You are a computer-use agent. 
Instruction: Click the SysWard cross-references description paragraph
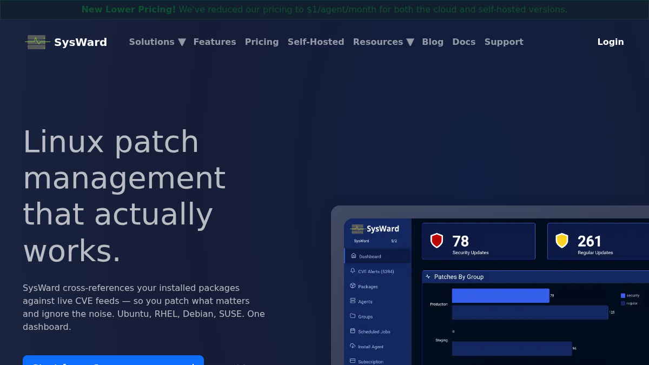point(144,307)
